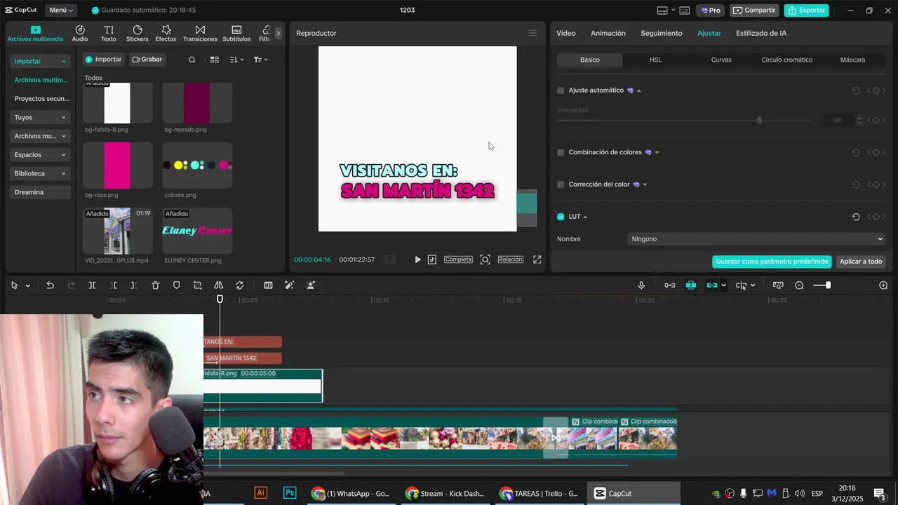Select the Curvas sub-tab
The image size is (898, 505).
pyautogui.click(x=721, y=60)
